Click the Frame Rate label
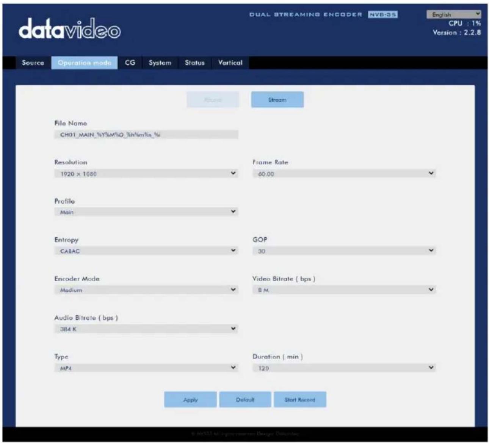 (270, 162)
